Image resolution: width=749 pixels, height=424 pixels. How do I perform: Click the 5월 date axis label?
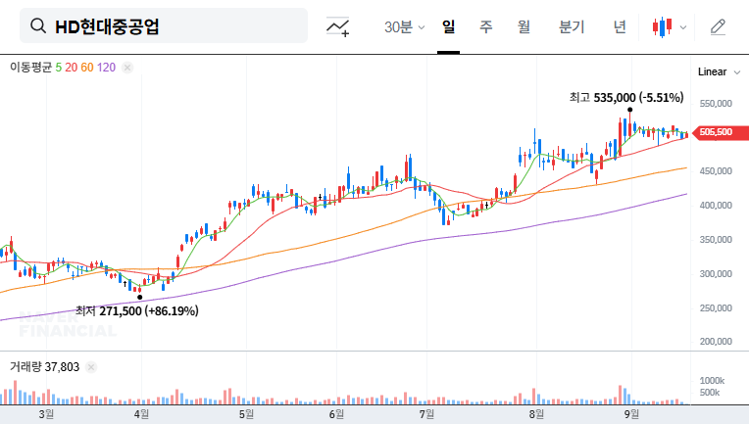tap(246, 414)
